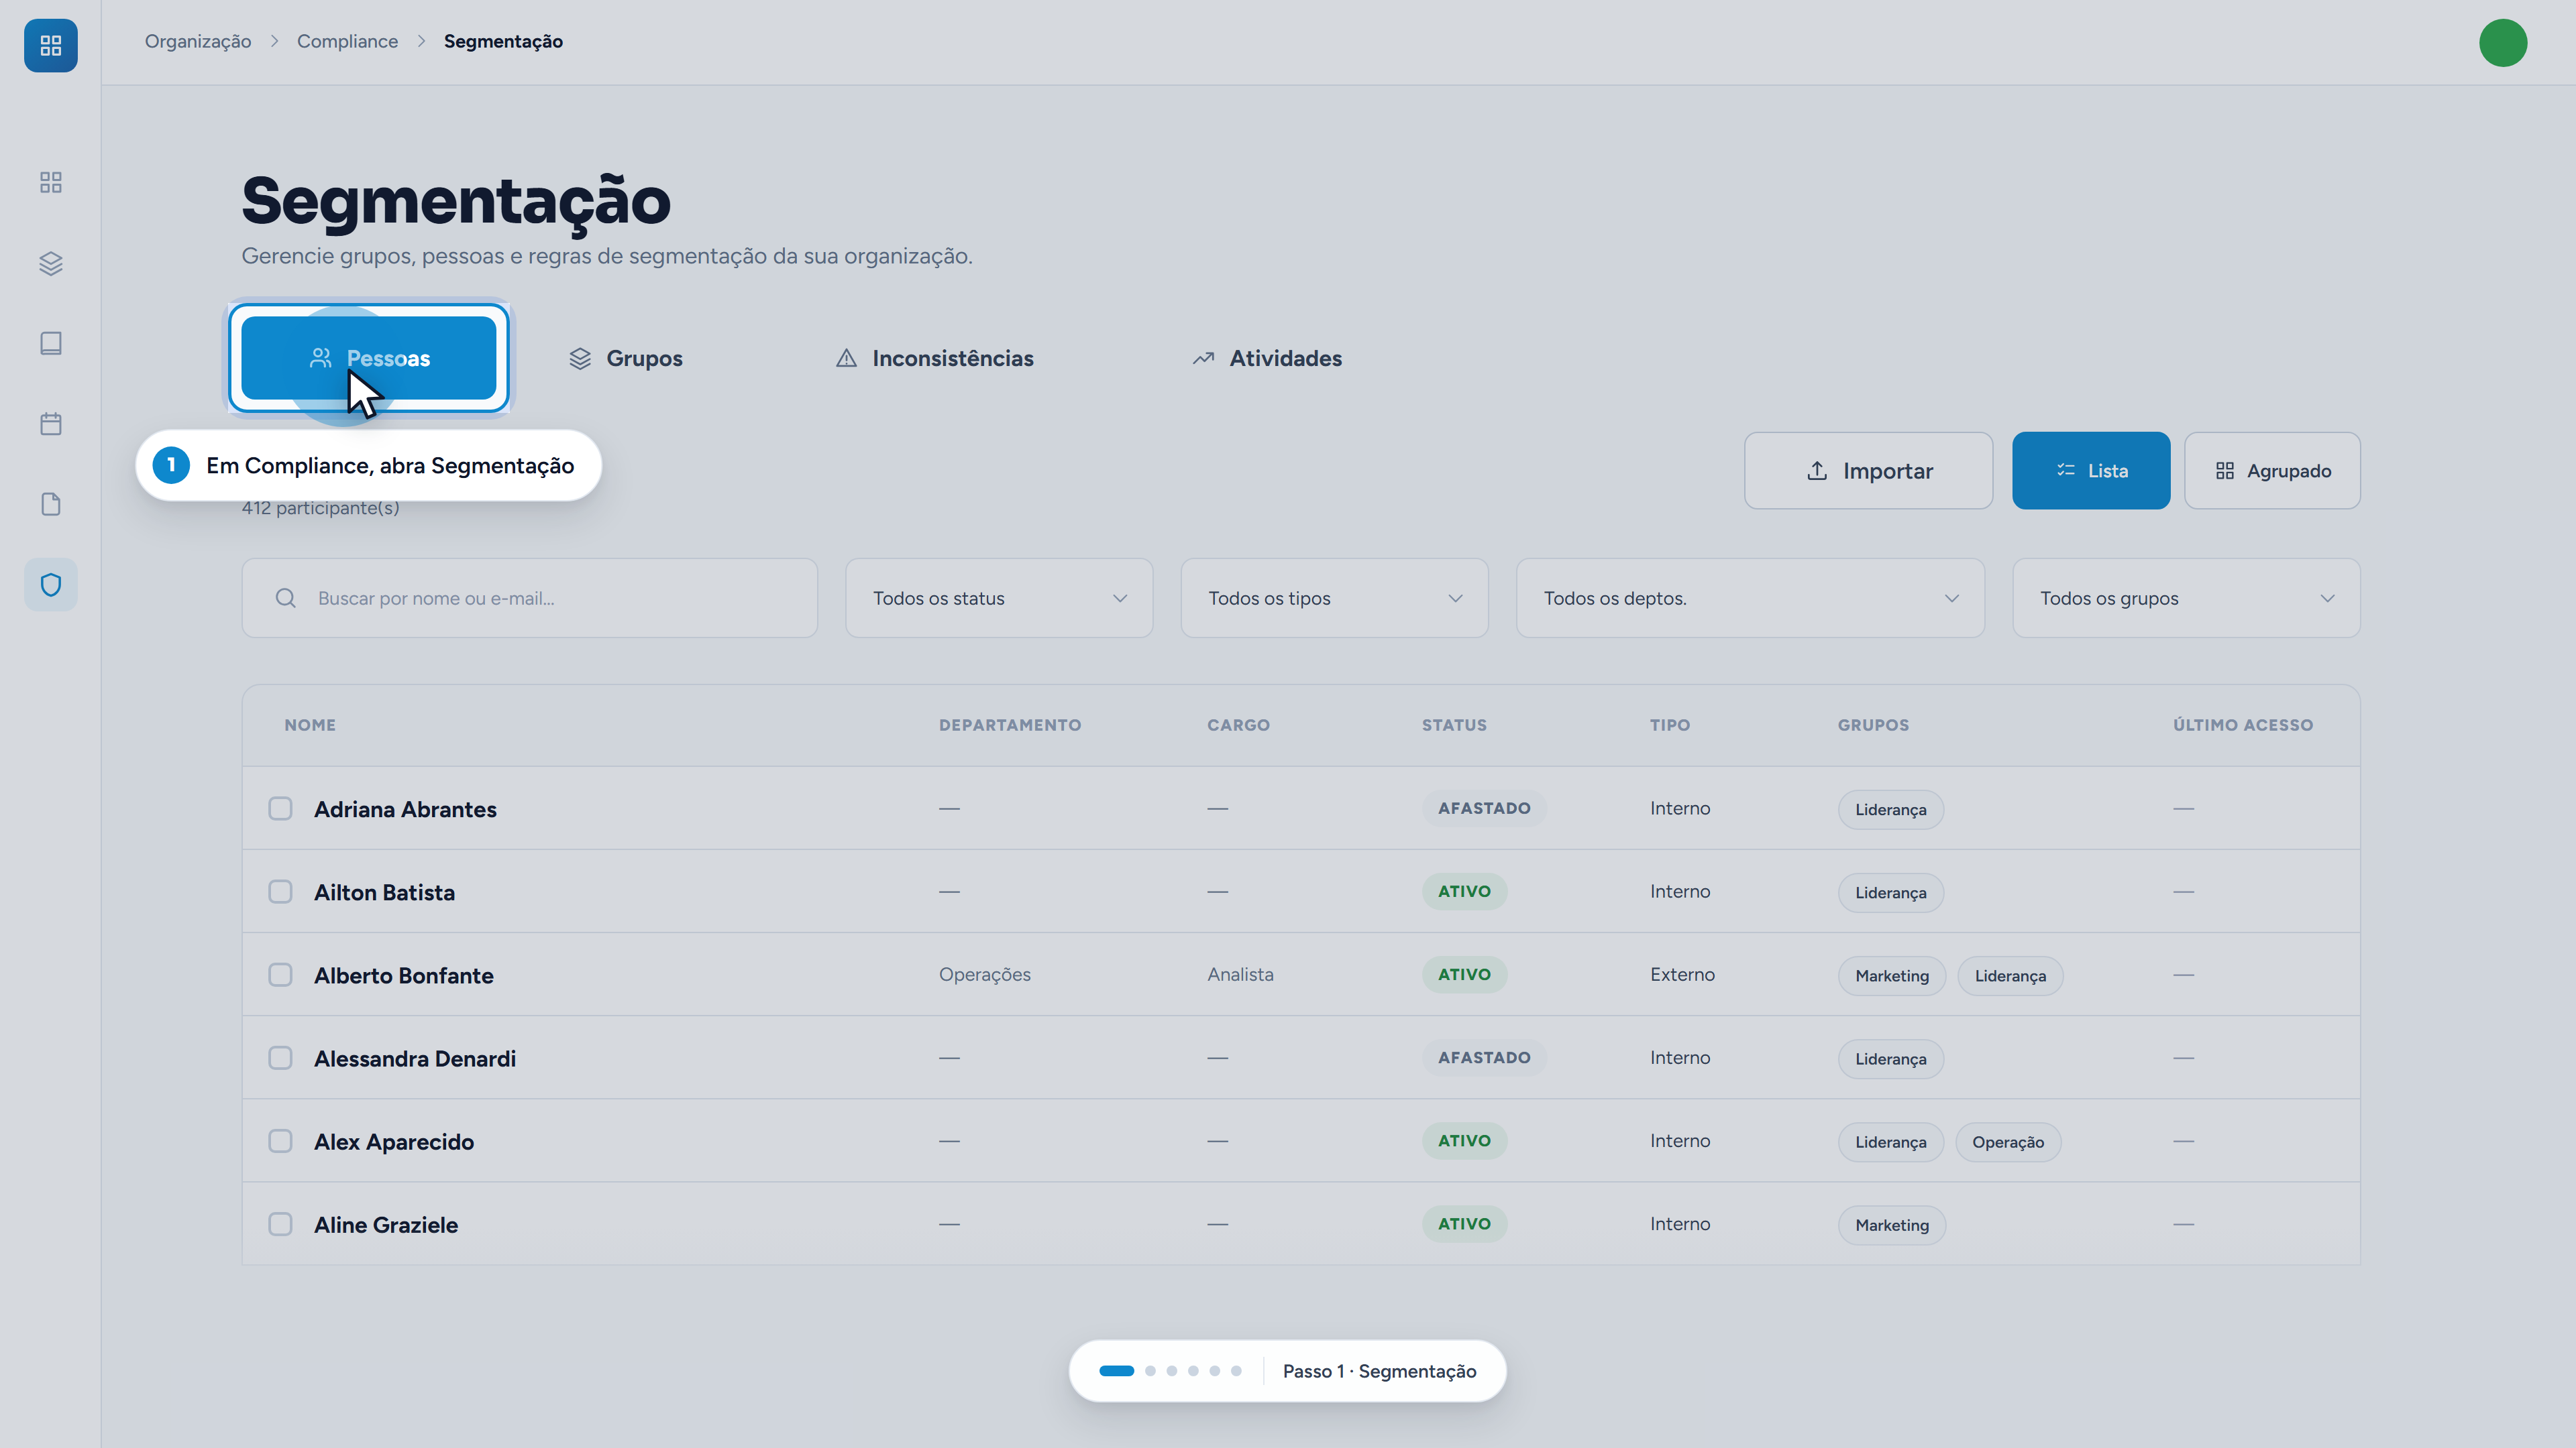Select the shield compliance icon in sidebar
Screen dimensions: 2576x1448
[50, 585]
